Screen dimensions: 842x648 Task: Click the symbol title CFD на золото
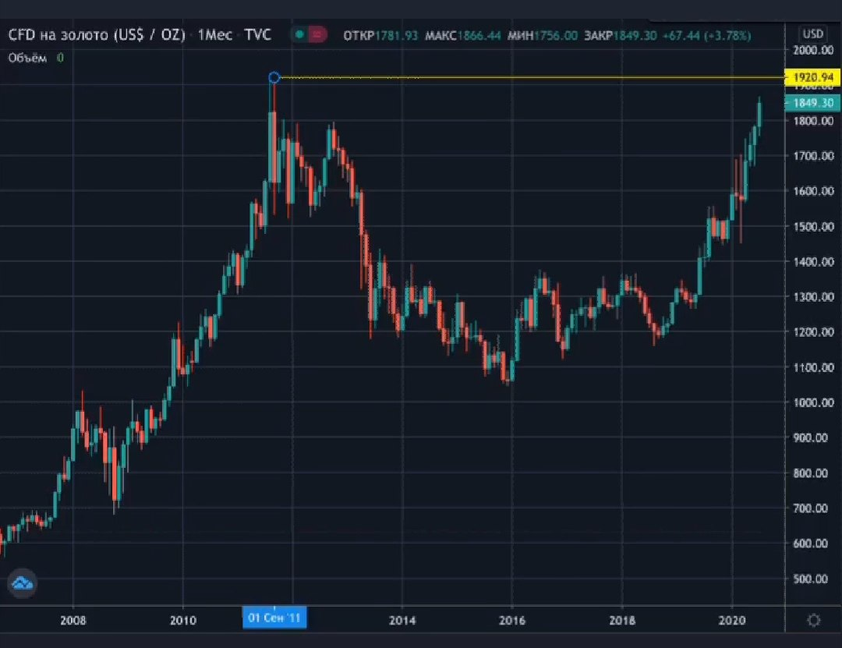pyautogui.click(x=97, y=35)
